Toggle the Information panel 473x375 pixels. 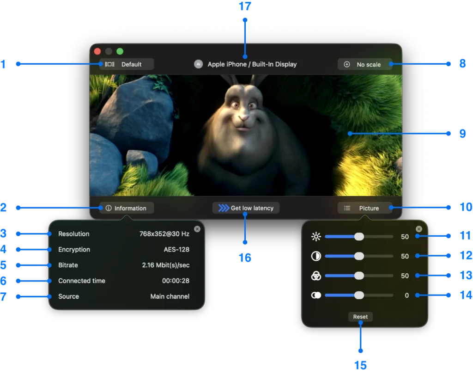(x=126, y=208)
